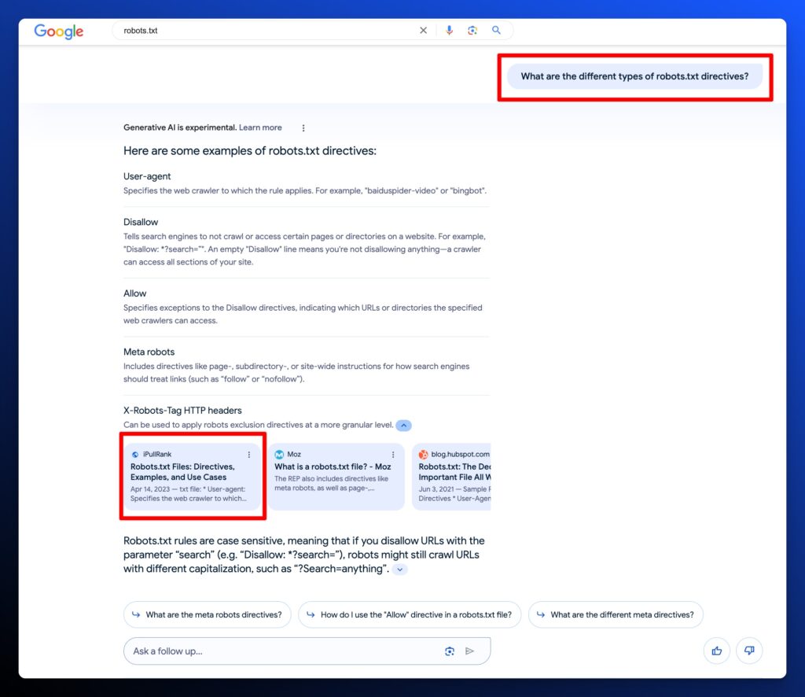Open the three-dot menu beside Learn more
The image size is (805, 697).
[x=303, y=128]
